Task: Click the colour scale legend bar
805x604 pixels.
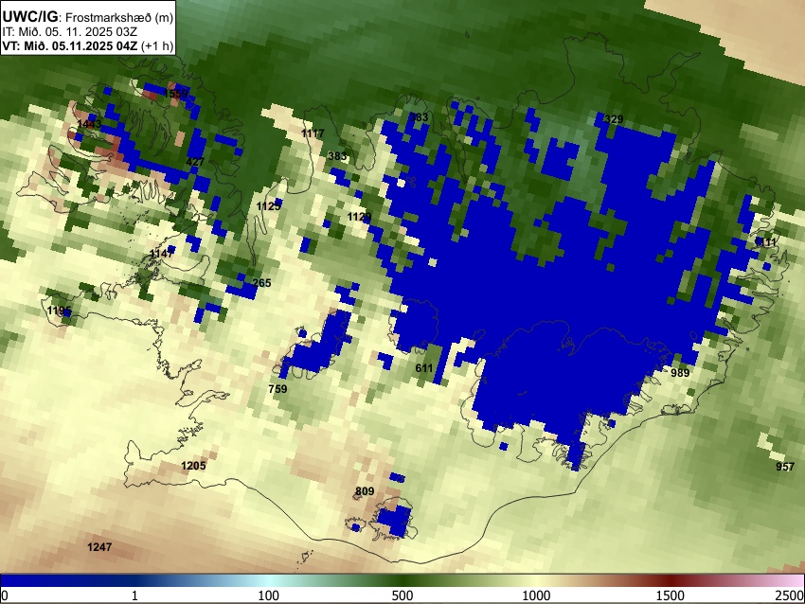Action: [x=402, y=580]
